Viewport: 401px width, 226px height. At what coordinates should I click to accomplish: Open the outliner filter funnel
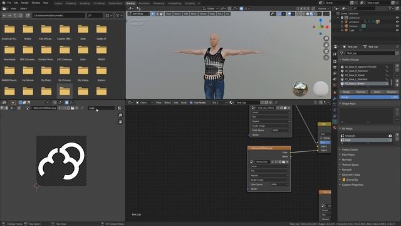[x=390, y=8]
